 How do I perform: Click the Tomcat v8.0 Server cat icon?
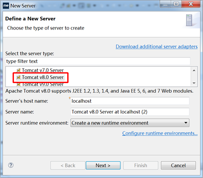point(19,78)
